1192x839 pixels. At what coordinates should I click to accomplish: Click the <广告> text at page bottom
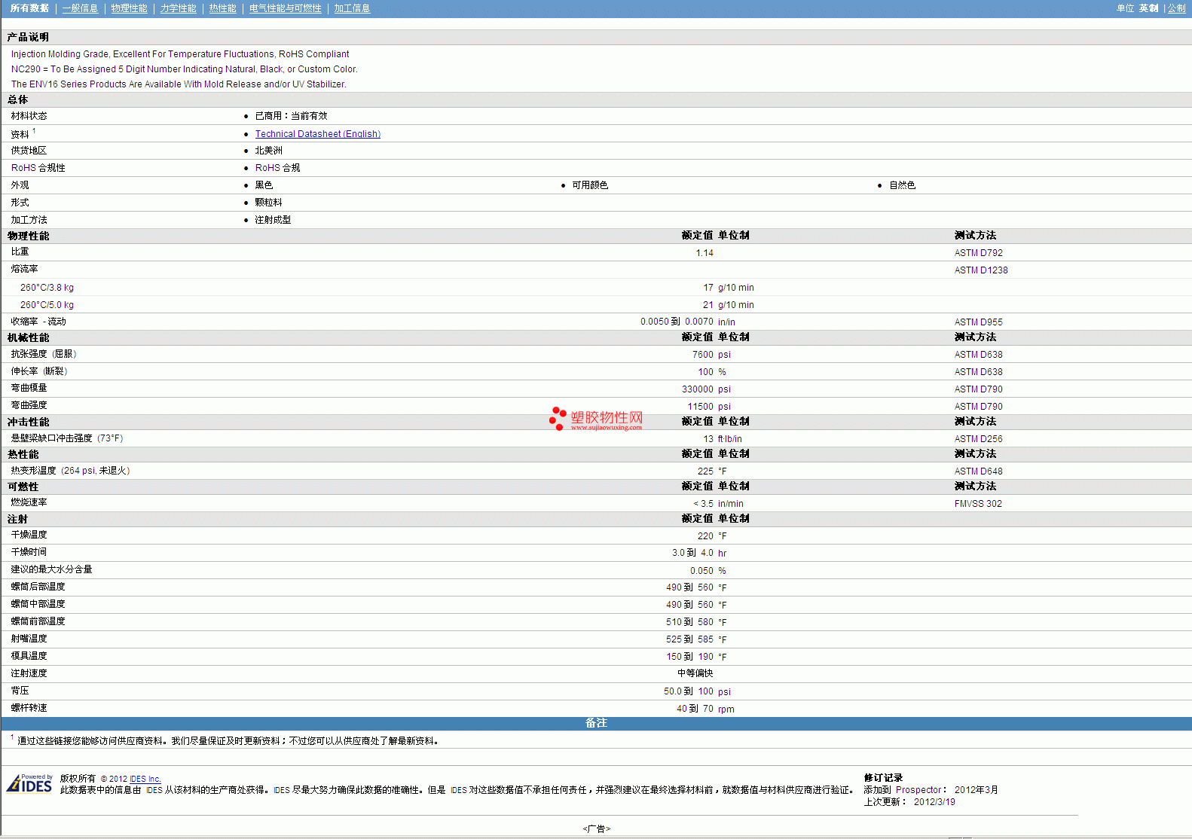point(597,829)
